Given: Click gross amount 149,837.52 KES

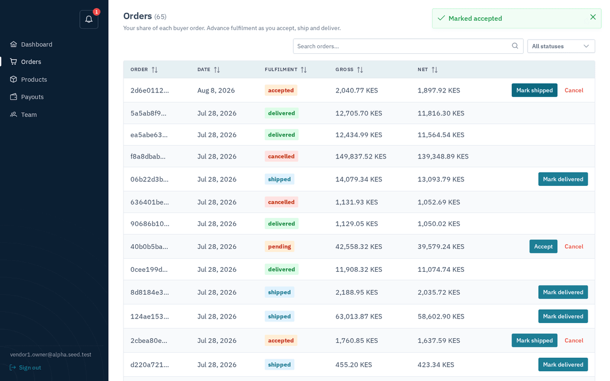Looking at the screenshot, I should [361, 156].
